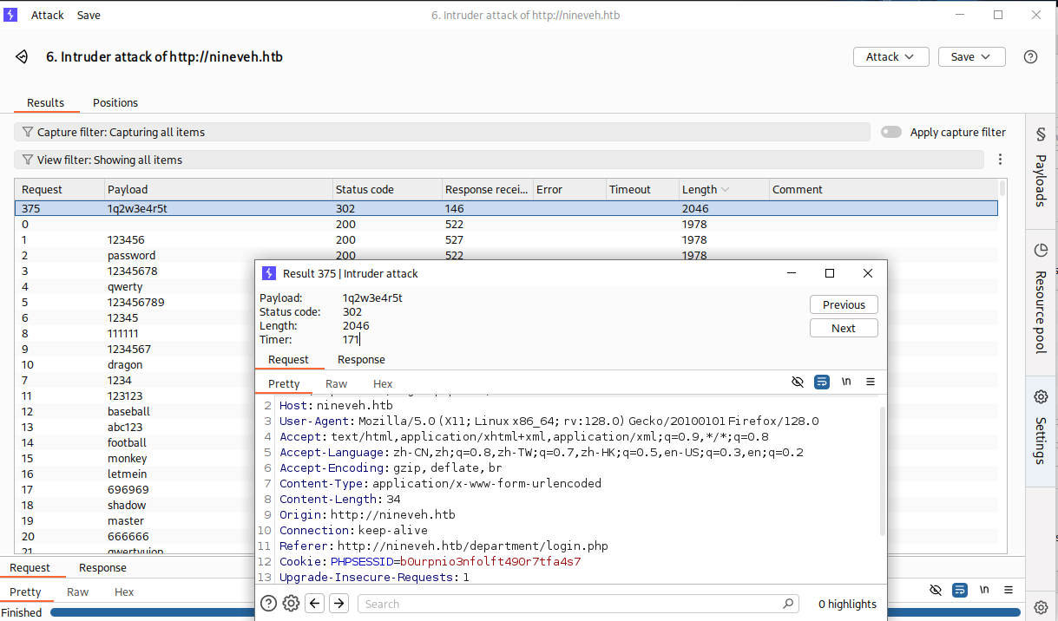Sort by the Payload column header
The width and height of the screenshot is (1058, 621).
tap(218, 189)
